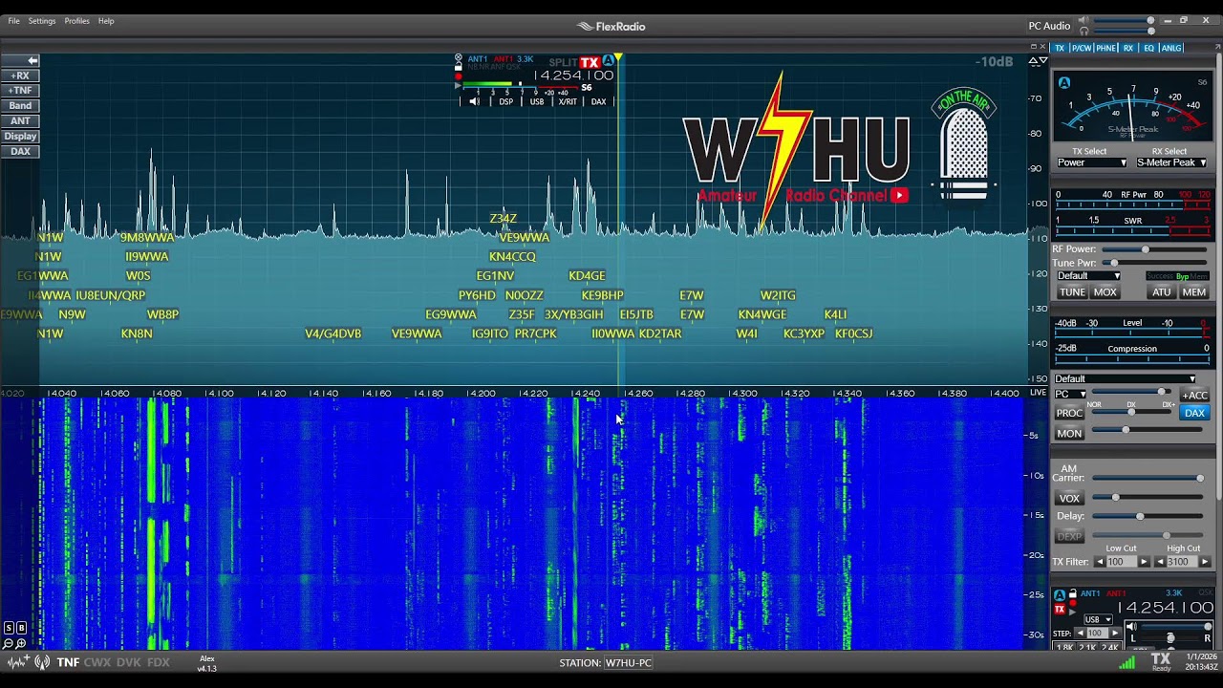The width and height of the screenshot is (1223, 688).
Task: Toggle the RX panel tab
Action: 1128,48
